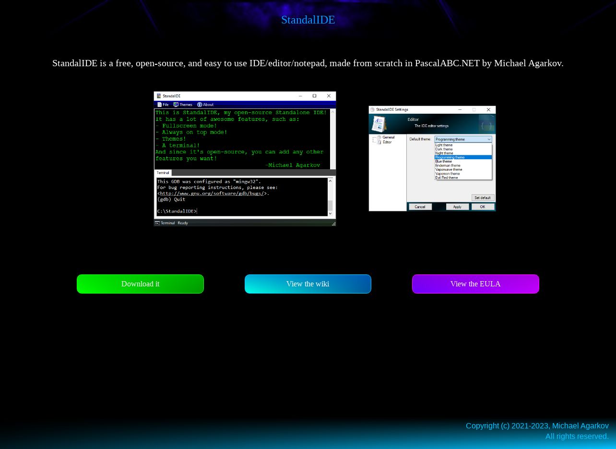Open the StandalIDE Settings screenshot thumbnail

tap(432, 158)
